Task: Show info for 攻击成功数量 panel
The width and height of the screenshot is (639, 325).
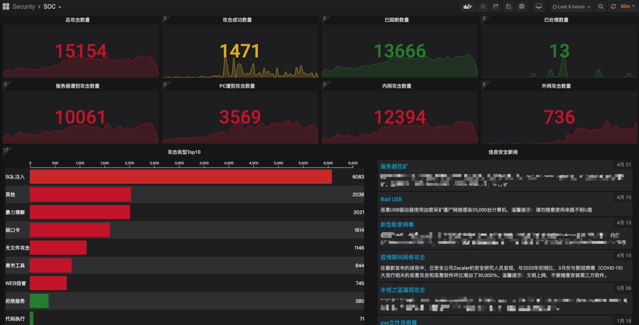Action: (x=165, y=18)
